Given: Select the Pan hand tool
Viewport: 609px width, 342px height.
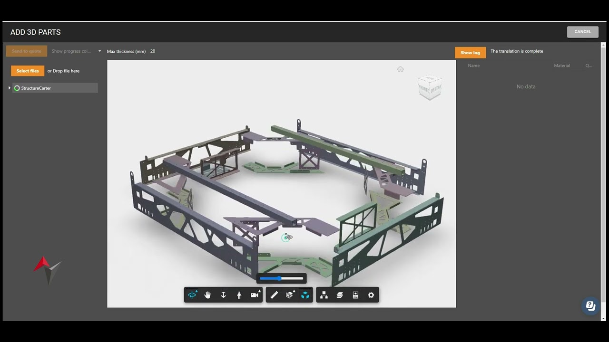Looking at the screenshot, I should pos(207,295).
